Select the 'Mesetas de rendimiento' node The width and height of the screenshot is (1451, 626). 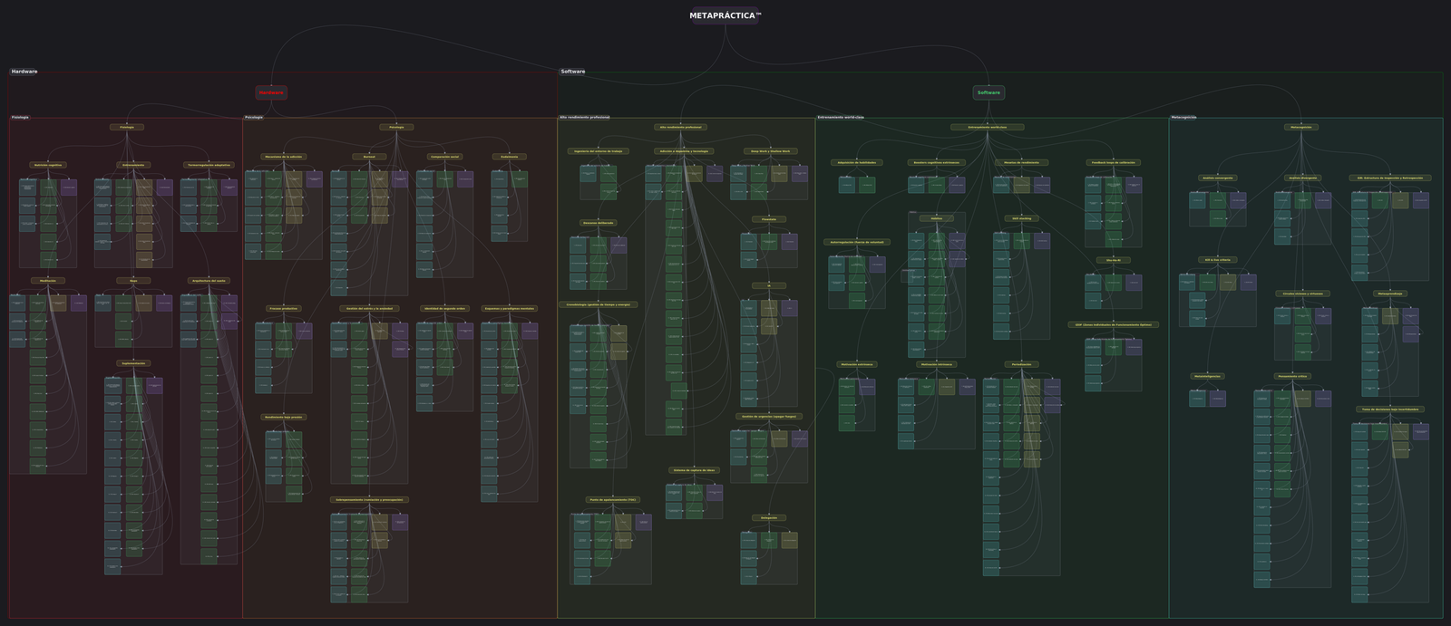click(1022, 162)
